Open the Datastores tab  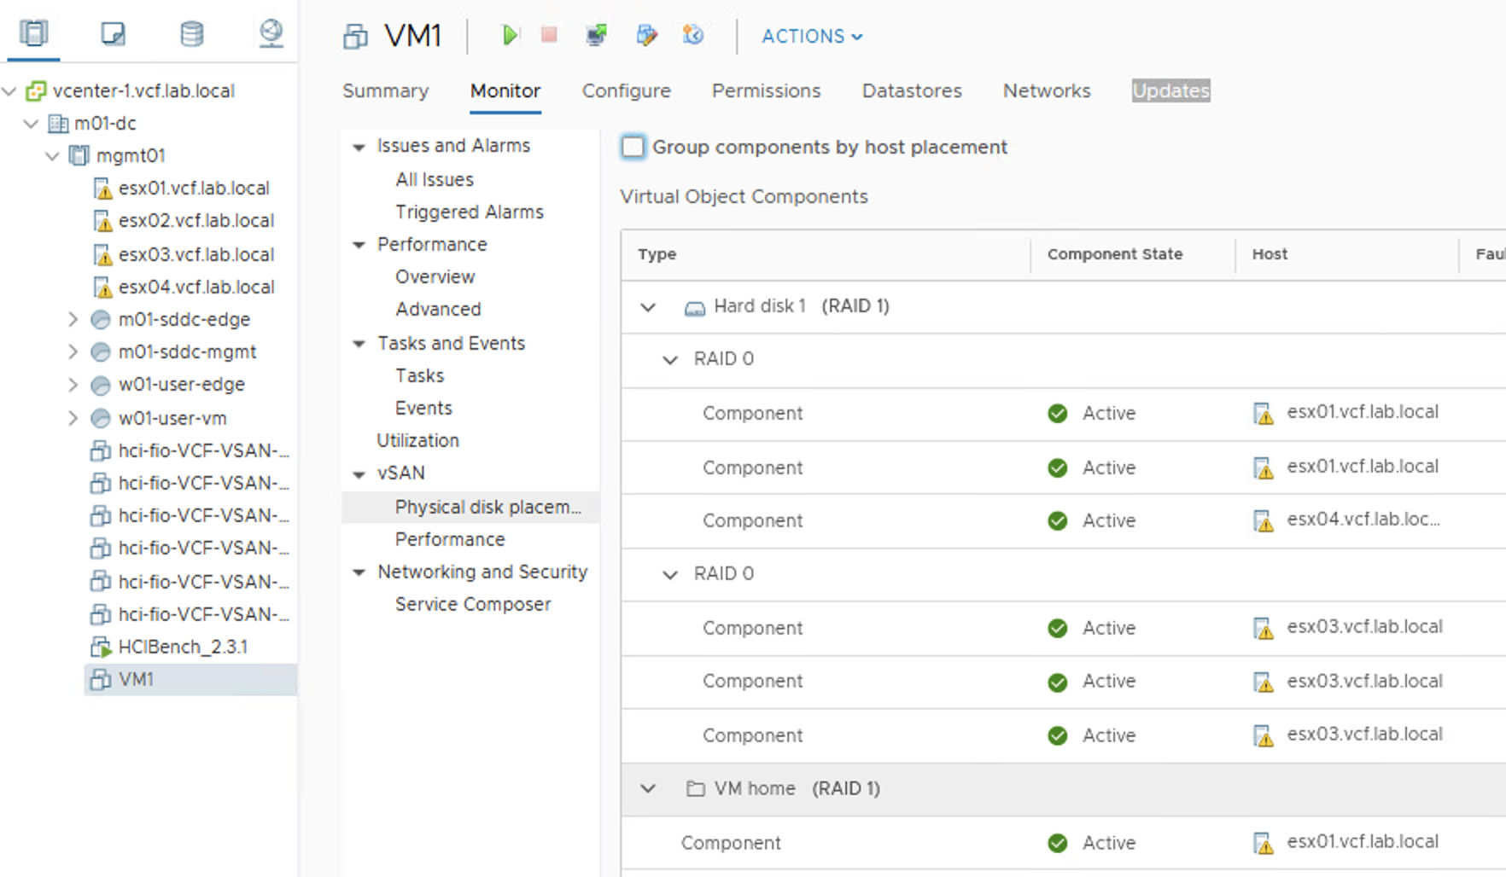click(x=912, y=90)
